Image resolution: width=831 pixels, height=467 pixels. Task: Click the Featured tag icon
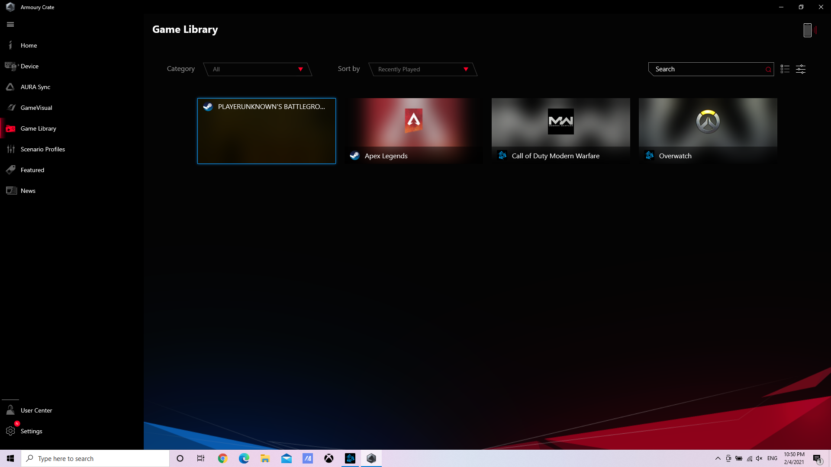(11, 170)
